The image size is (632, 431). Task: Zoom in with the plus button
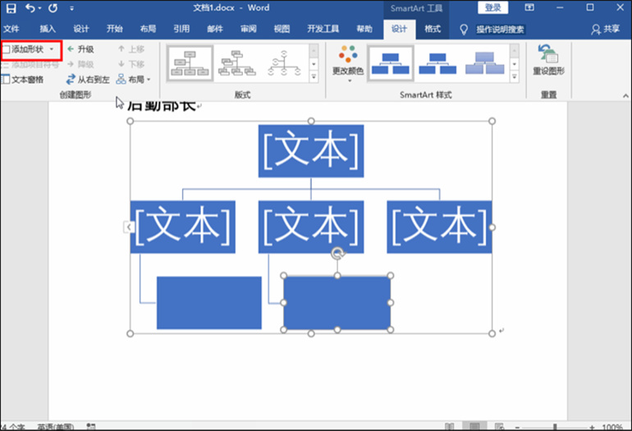tap(592, 427)
